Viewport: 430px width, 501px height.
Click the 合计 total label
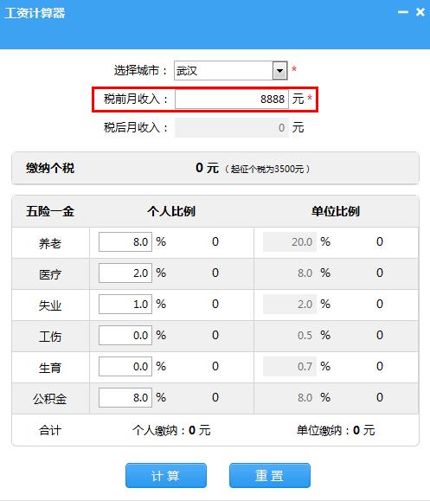coord(50,430)
